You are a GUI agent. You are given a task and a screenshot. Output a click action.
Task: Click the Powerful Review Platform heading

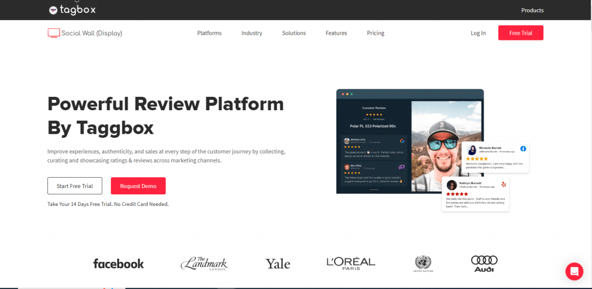point(166,116)
